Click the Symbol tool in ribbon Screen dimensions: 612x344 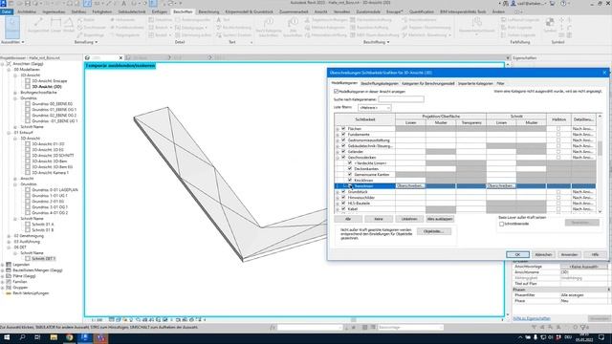(x=550, y=26)
